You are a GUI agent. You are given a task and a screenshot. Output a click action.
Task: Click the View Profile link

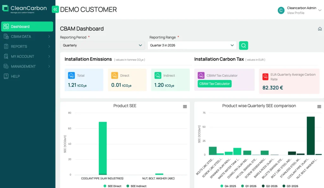coord(296,13)
